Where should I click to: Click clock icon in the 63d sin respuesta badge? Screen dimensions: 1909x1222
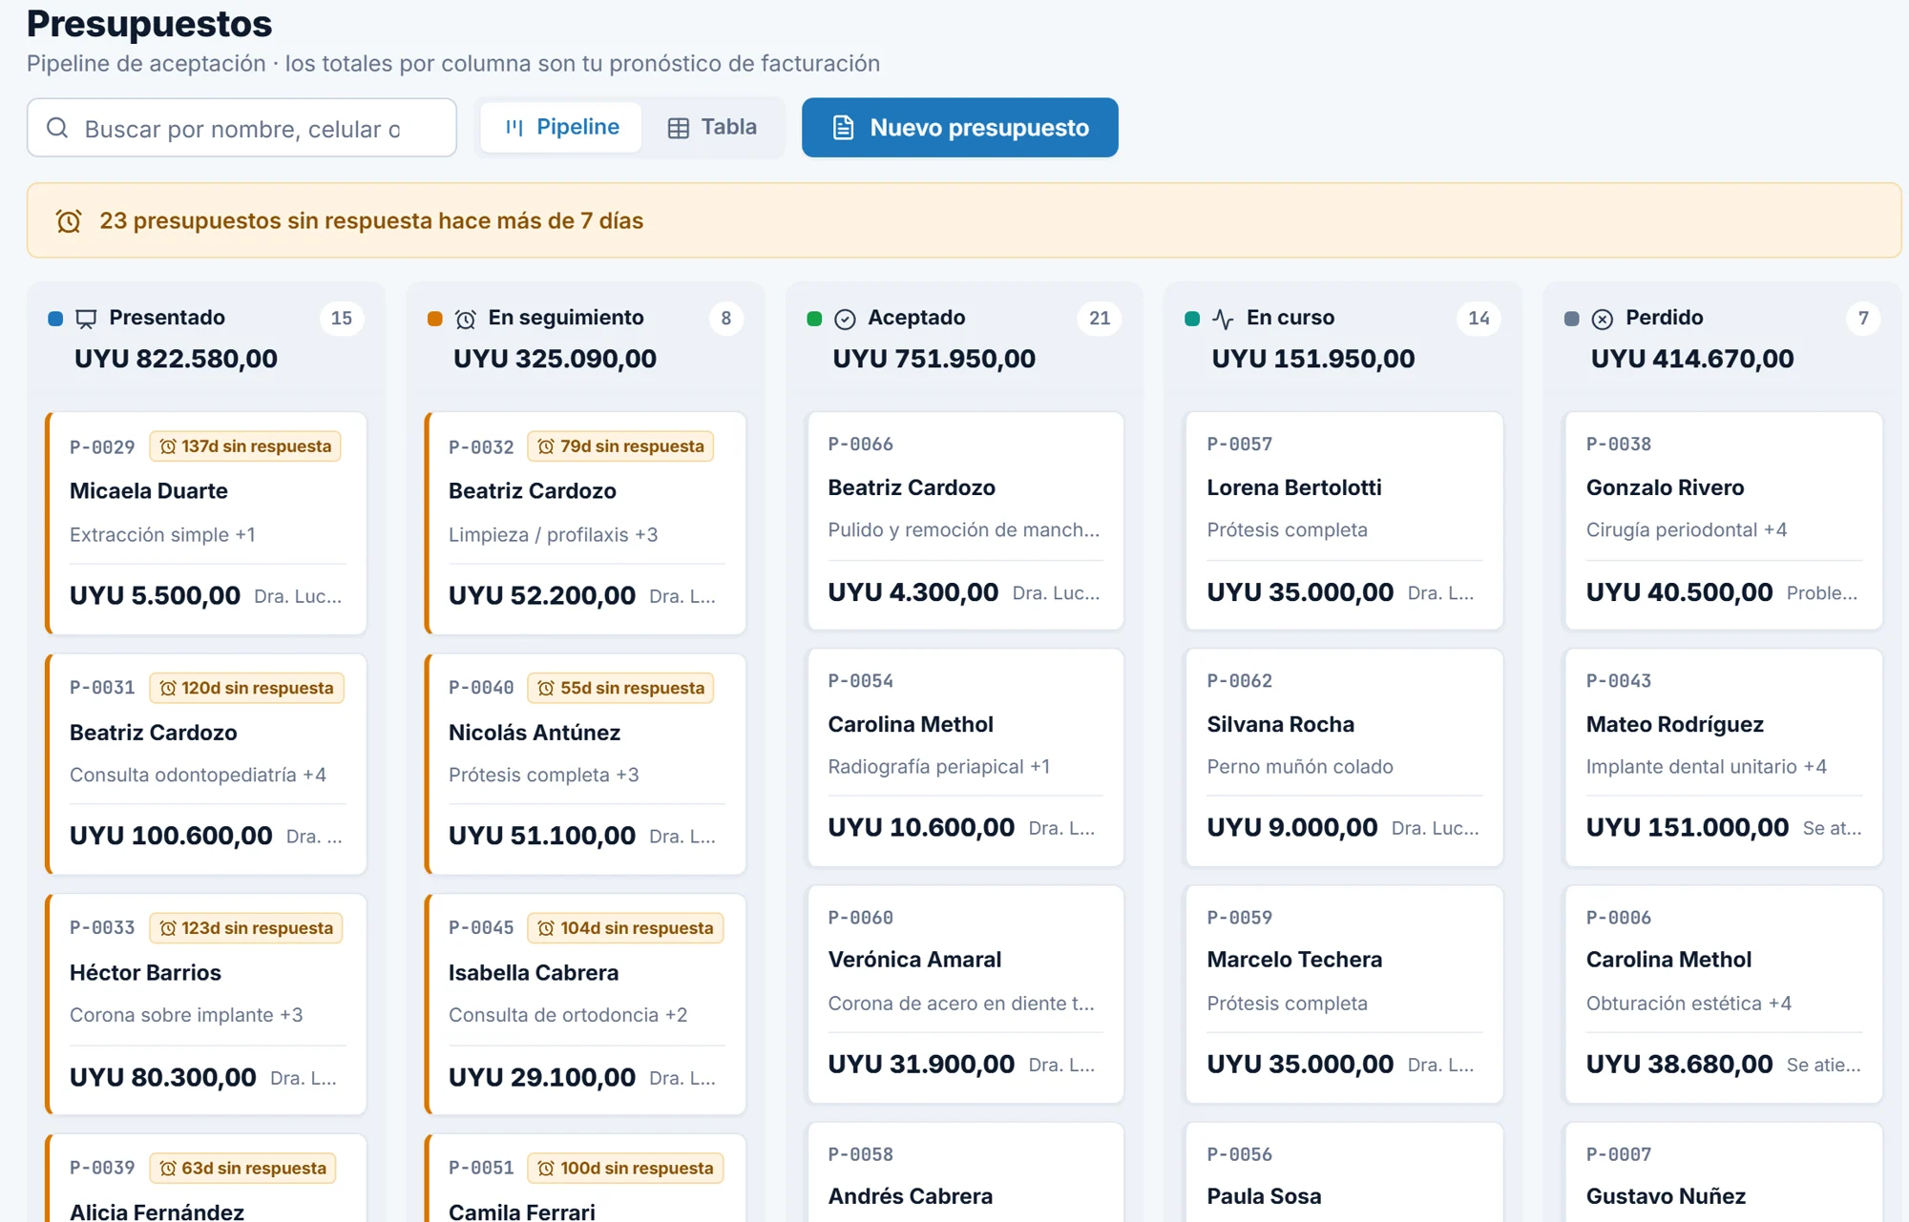[x=168, y=1169]
